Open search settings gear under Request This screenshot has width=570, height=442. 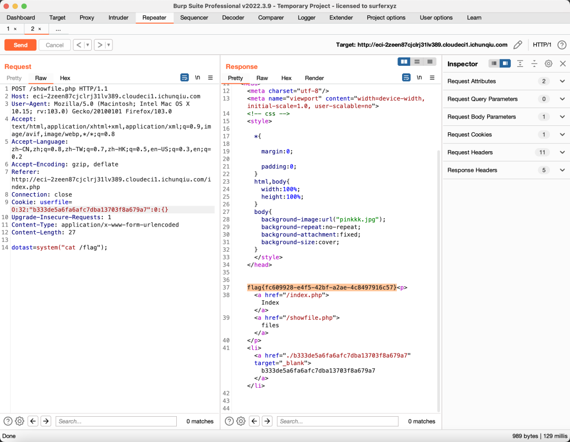pos(20,421)
